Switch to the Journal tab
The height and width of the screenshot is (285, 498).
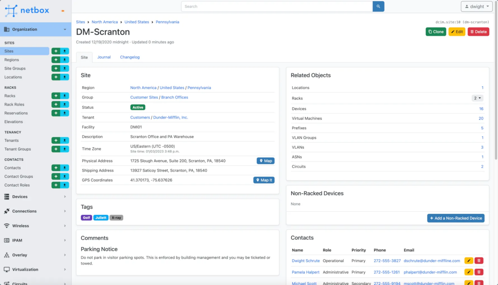pos(104,57)
